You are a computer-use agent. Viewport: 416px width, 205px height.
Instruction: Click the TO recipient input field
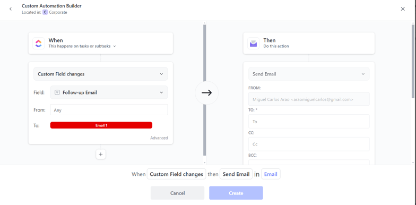point(309,122)
